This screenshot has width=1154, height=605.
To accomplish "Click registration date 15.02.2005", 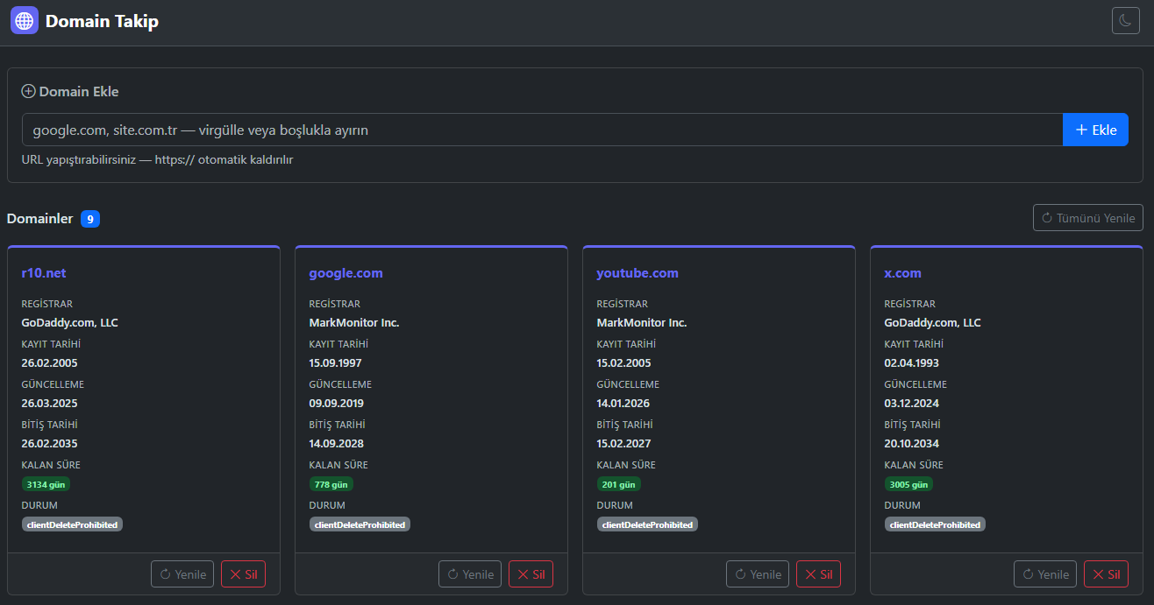I will (x=623, y=363).
